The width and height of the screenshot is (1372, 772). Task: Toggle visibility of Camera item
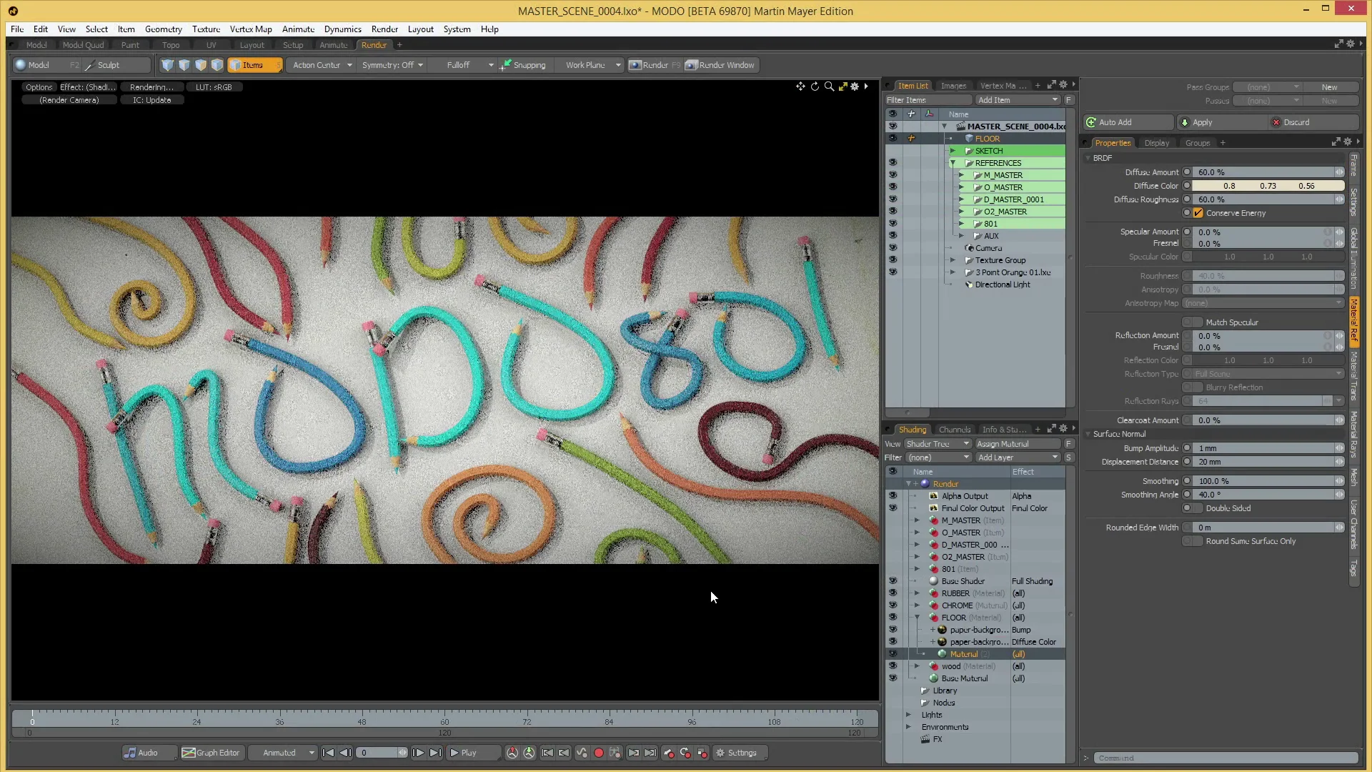(893, 248)
